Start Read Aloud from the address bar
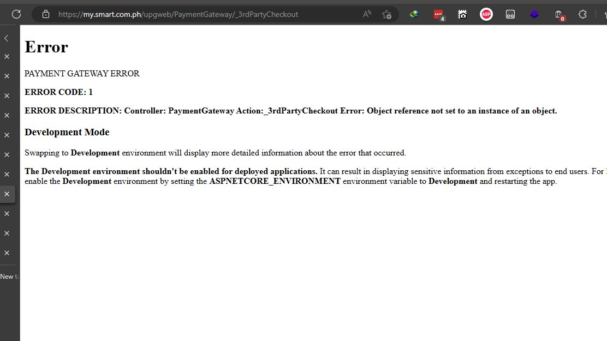This screenshot has width=607, height=341. click(367, 14)
